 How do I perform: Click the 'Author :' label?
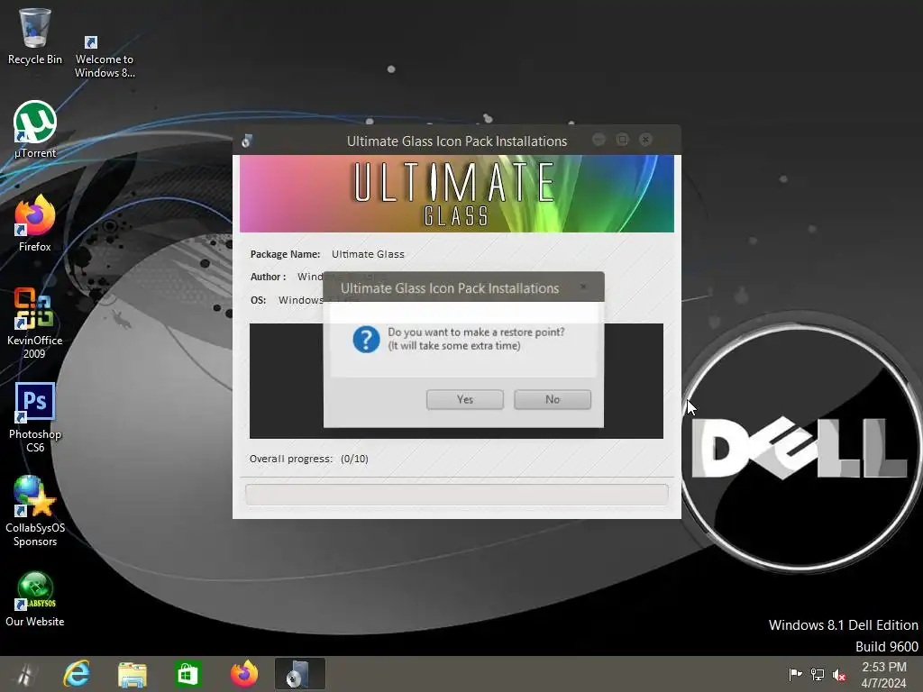point(269,277)
